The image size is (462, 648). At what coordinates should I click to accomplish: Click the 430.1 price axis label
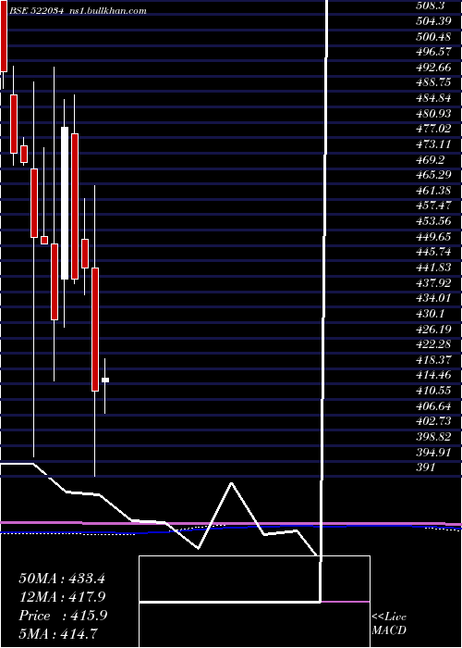[431, 313]
